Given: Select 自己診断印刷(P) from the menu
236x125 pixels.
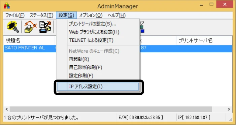Looking at the screenshot, I should 98,67.
